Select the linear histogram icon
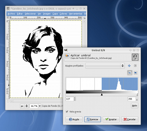147x131 pixels. click(x=130, y=73)
